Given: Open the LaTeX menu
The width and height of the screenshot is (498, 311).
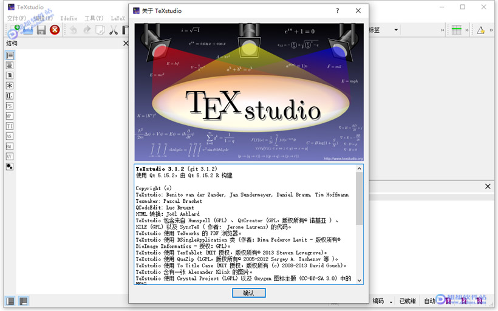Looking at the screenshot, I should tap(118, 18).
